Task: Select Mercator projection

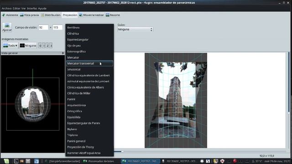Action: click(x=89, y=57)
